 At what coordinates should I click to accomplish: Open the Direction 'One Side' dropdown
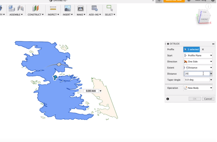(x=198, y=61)
